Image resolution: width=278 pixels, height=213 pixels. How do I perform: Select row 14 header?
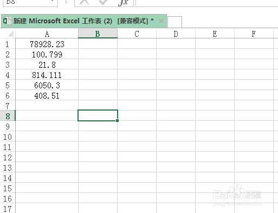point(8,178)
